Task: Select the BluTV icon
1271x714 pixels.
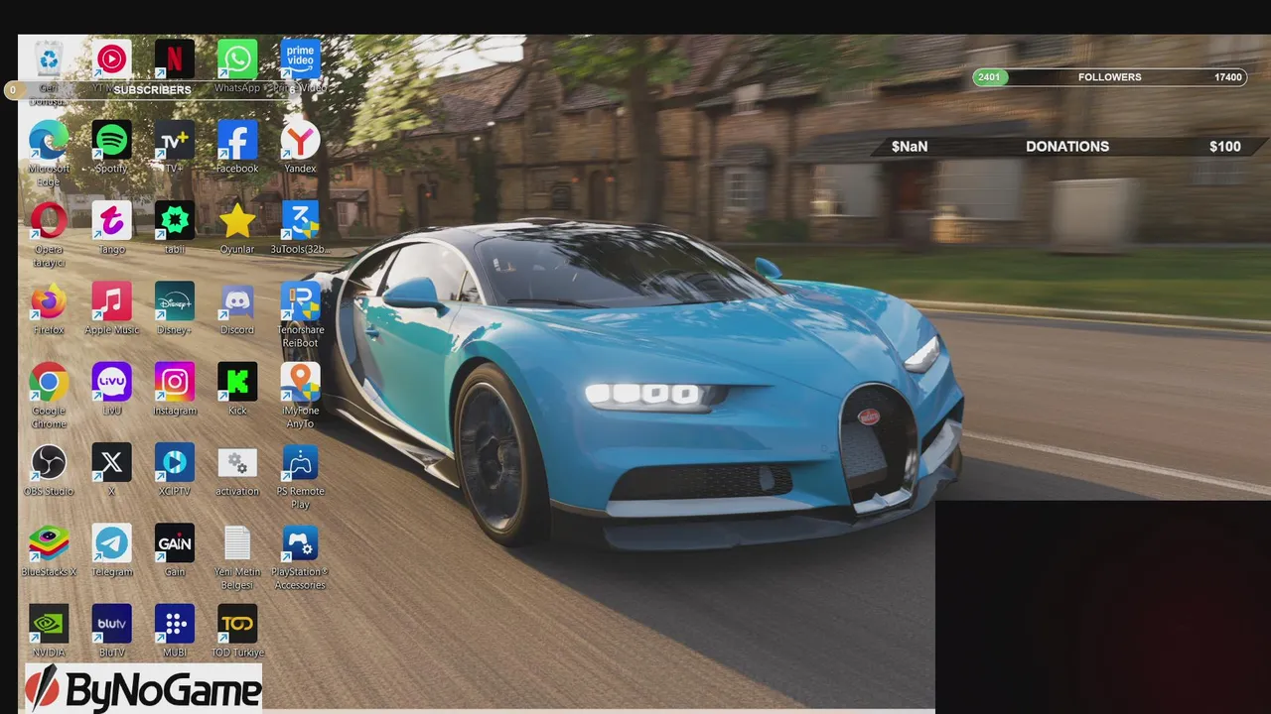Action: pyautogui.click(x=112, y=624)
